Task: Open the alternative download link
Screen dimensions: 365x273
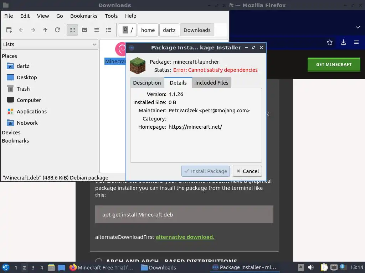Action: pyautogui.click(x=185, y=237)
